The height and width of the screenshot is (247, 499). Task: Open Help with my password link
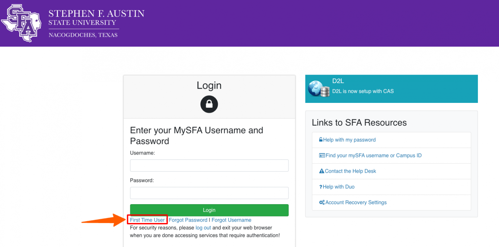pos(349,140)
